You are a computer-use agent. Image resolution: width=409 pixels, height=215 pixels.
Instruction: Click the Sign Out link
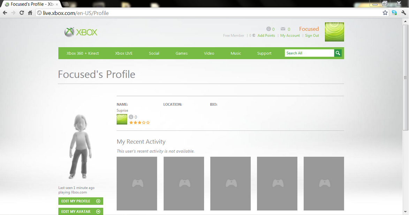(x=312, y=36)
